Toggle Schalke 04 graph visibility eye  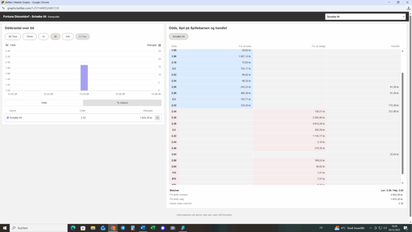click(157, 118)
